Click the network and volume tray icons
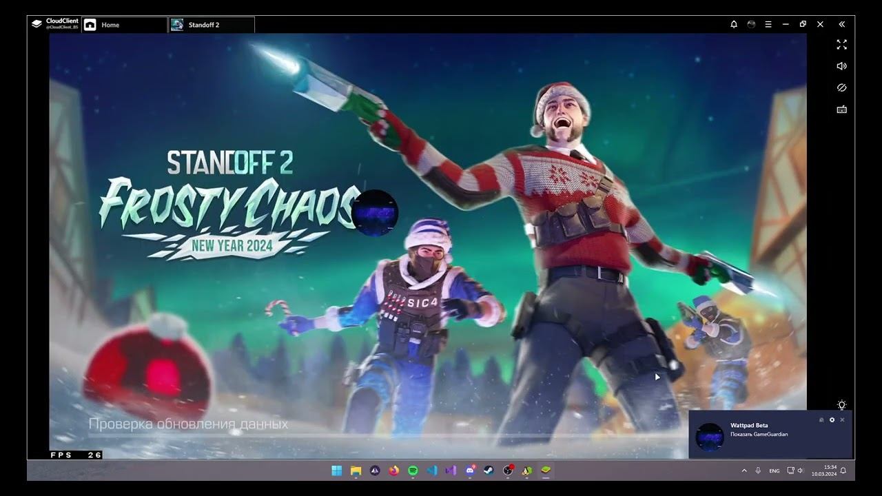This screenshot has width=882, height=496. (795, 471)
